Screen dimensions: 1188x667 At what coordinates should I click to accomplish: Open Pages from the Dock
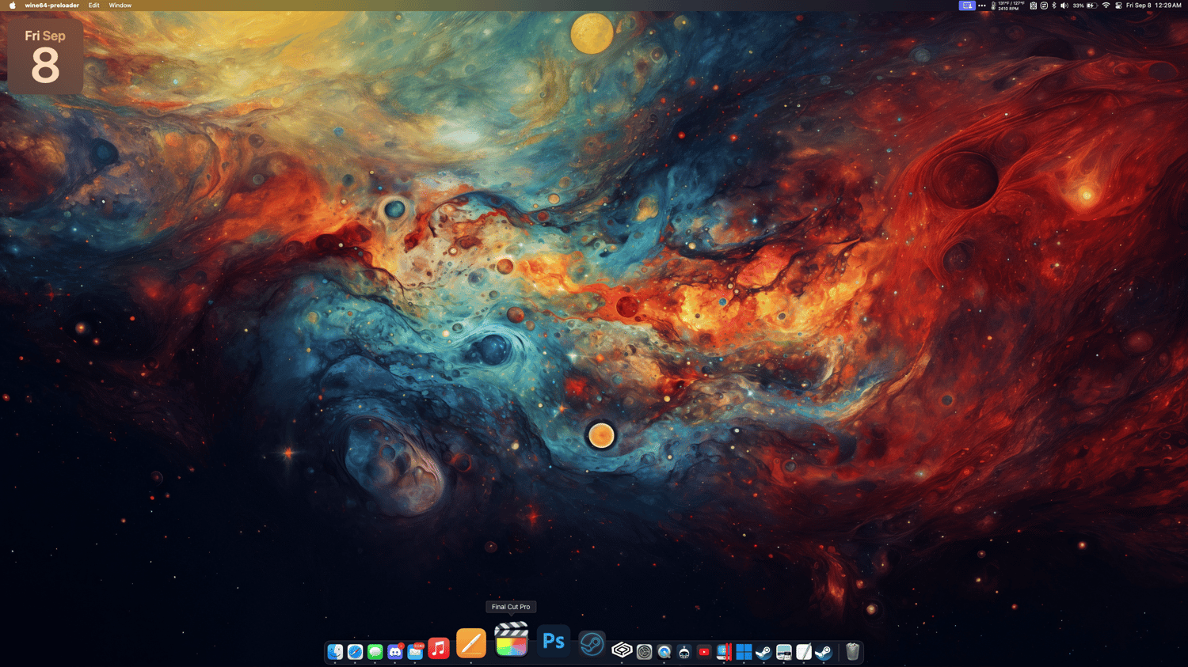(x=471, y=643)
